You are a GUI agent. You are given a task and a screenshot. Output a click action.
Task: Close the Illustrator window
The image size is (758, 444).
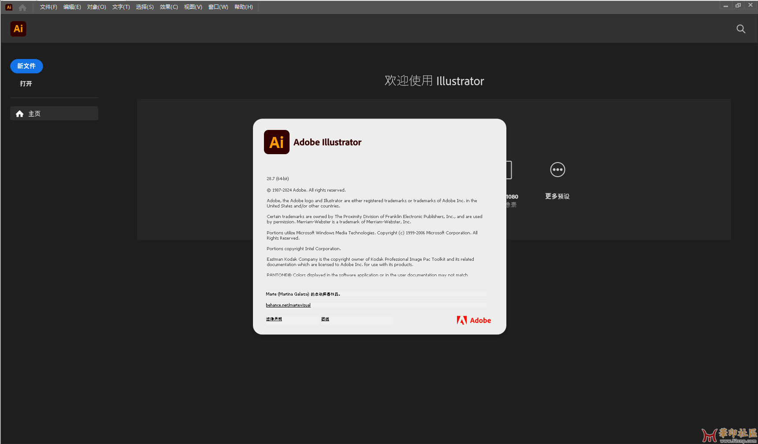[x=751, y=5]
